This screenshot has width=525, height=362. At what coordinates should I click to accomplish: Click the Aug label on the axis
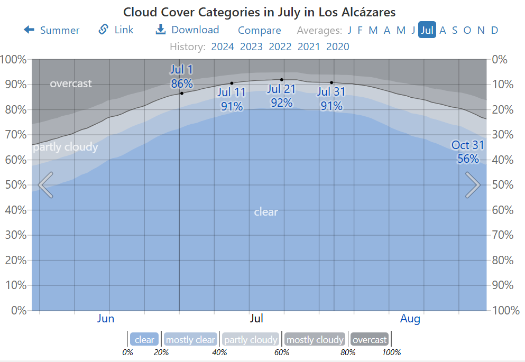[410, 319]
